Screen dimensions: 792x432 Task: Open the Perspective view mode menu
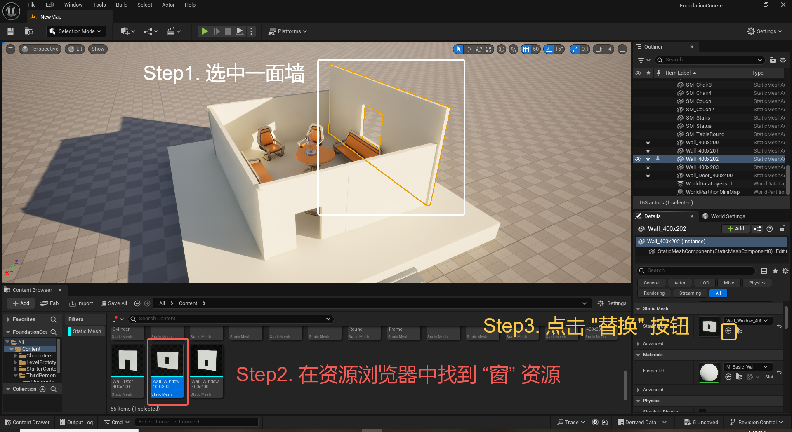tap(40, 49)
